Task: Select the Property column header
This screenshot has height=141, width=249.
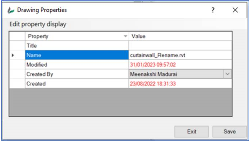Action: point(77,36)
